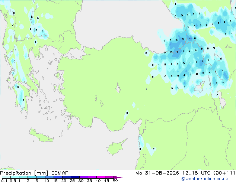Pick the magenta 40 to 45 mm swatch
Viewport: 236px width, 182px height.
(101, 177)
